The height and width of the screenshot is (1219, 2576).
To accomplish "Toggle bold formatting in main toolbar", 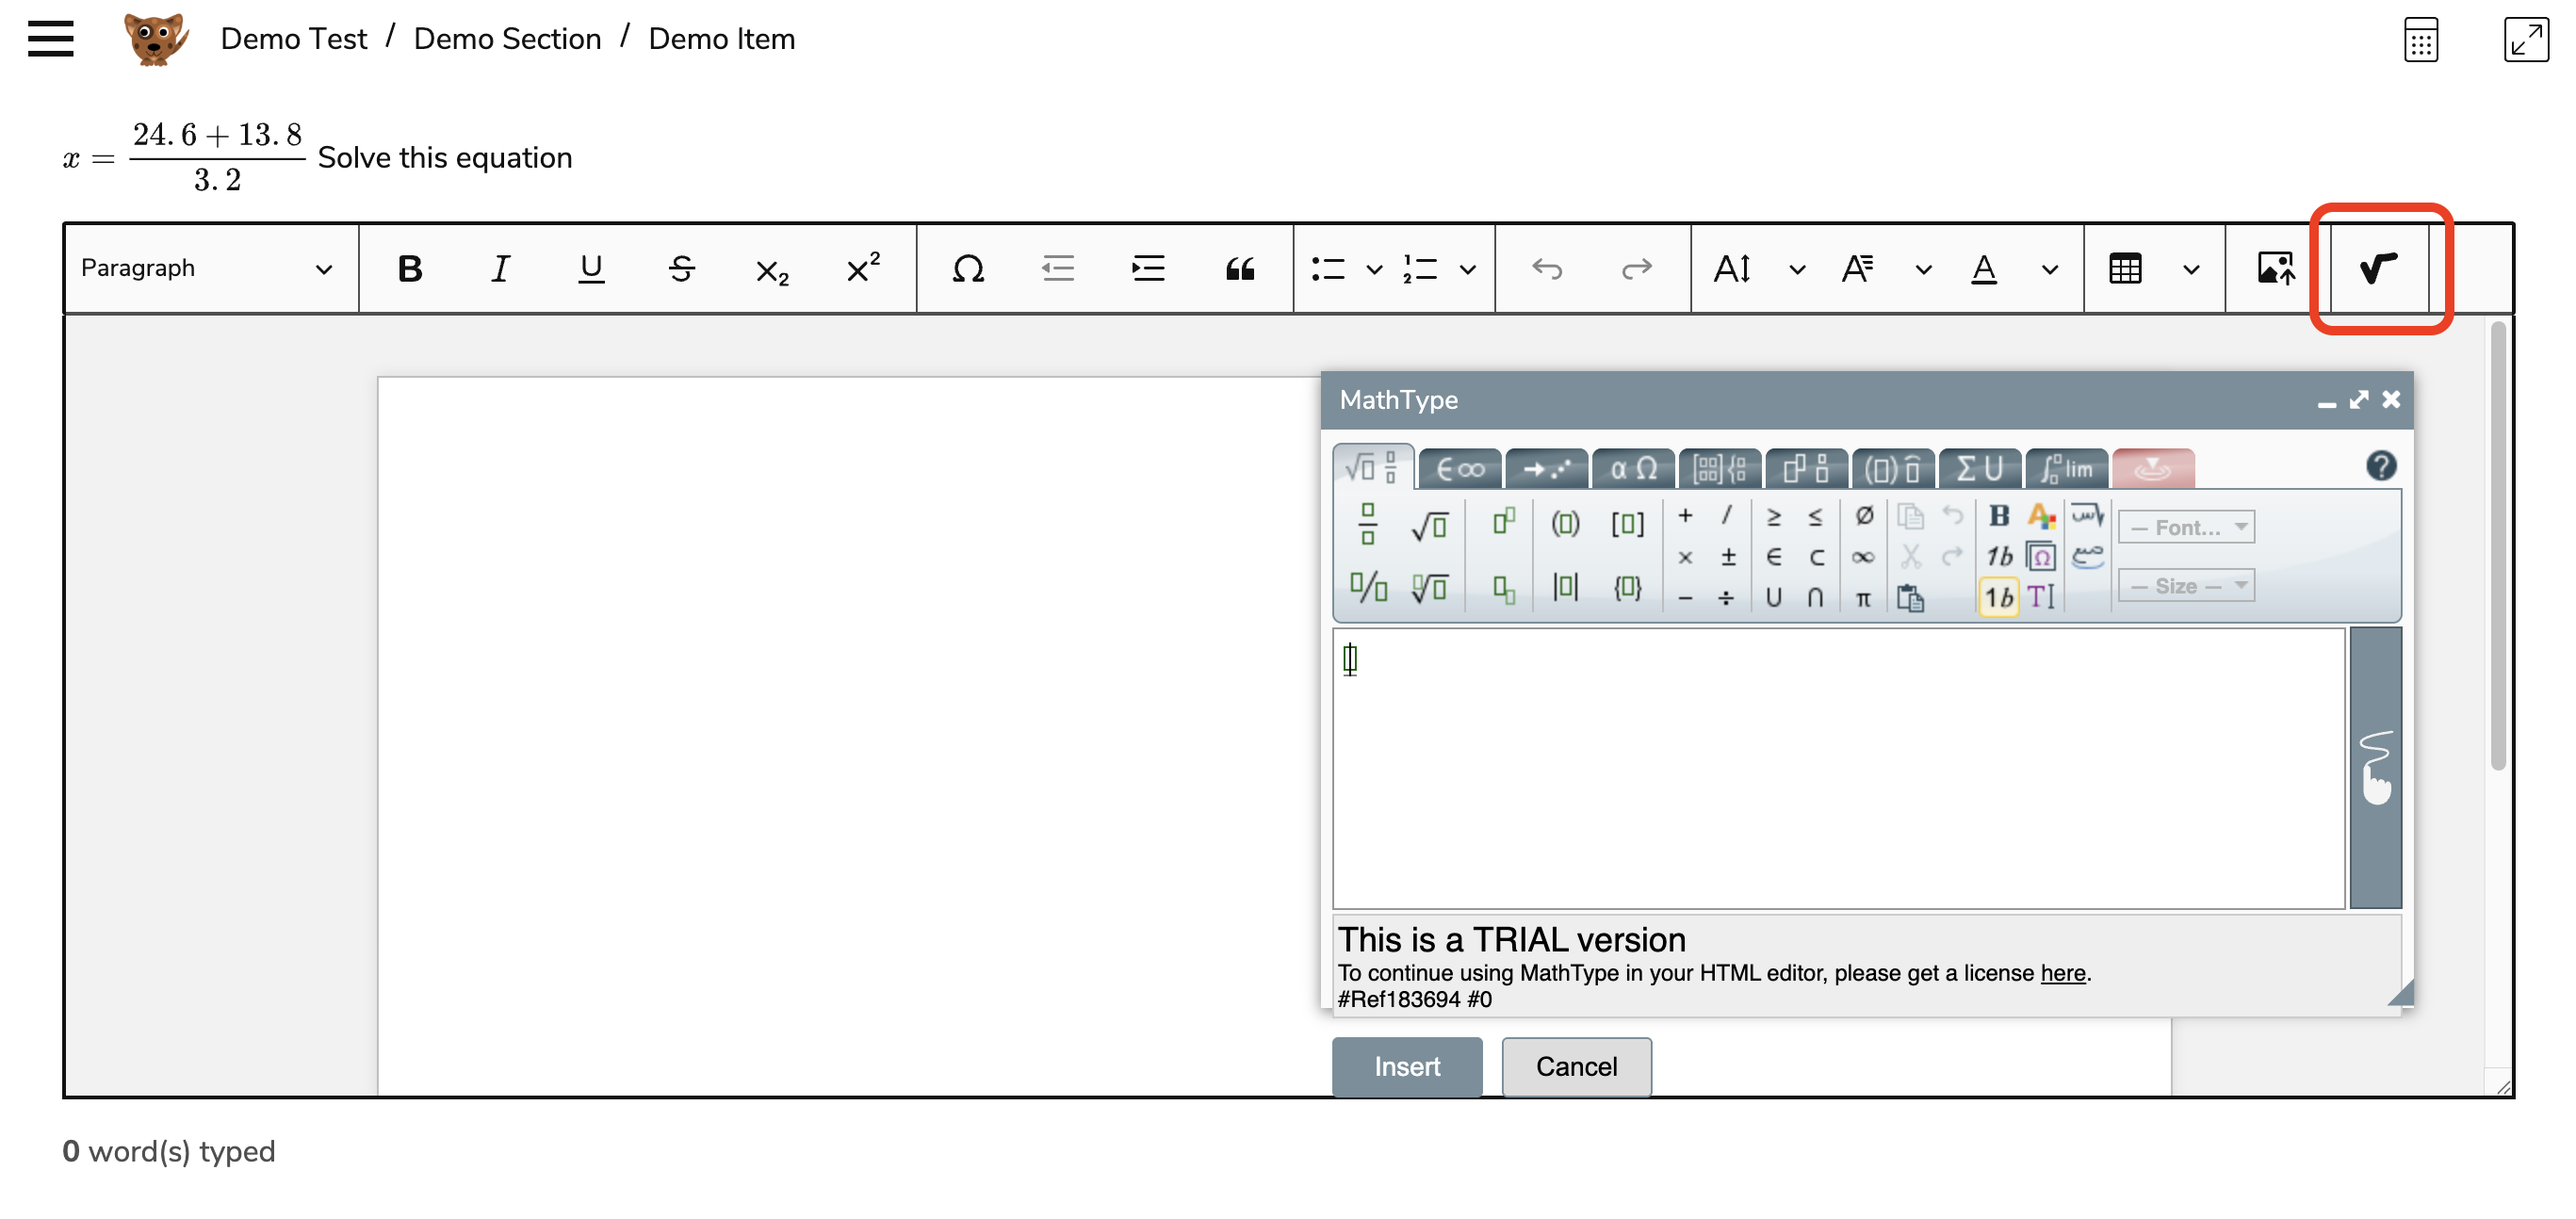I will tap(410, 268).
